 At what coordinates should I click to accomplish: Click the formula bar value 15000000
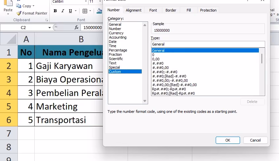(93, 28)
